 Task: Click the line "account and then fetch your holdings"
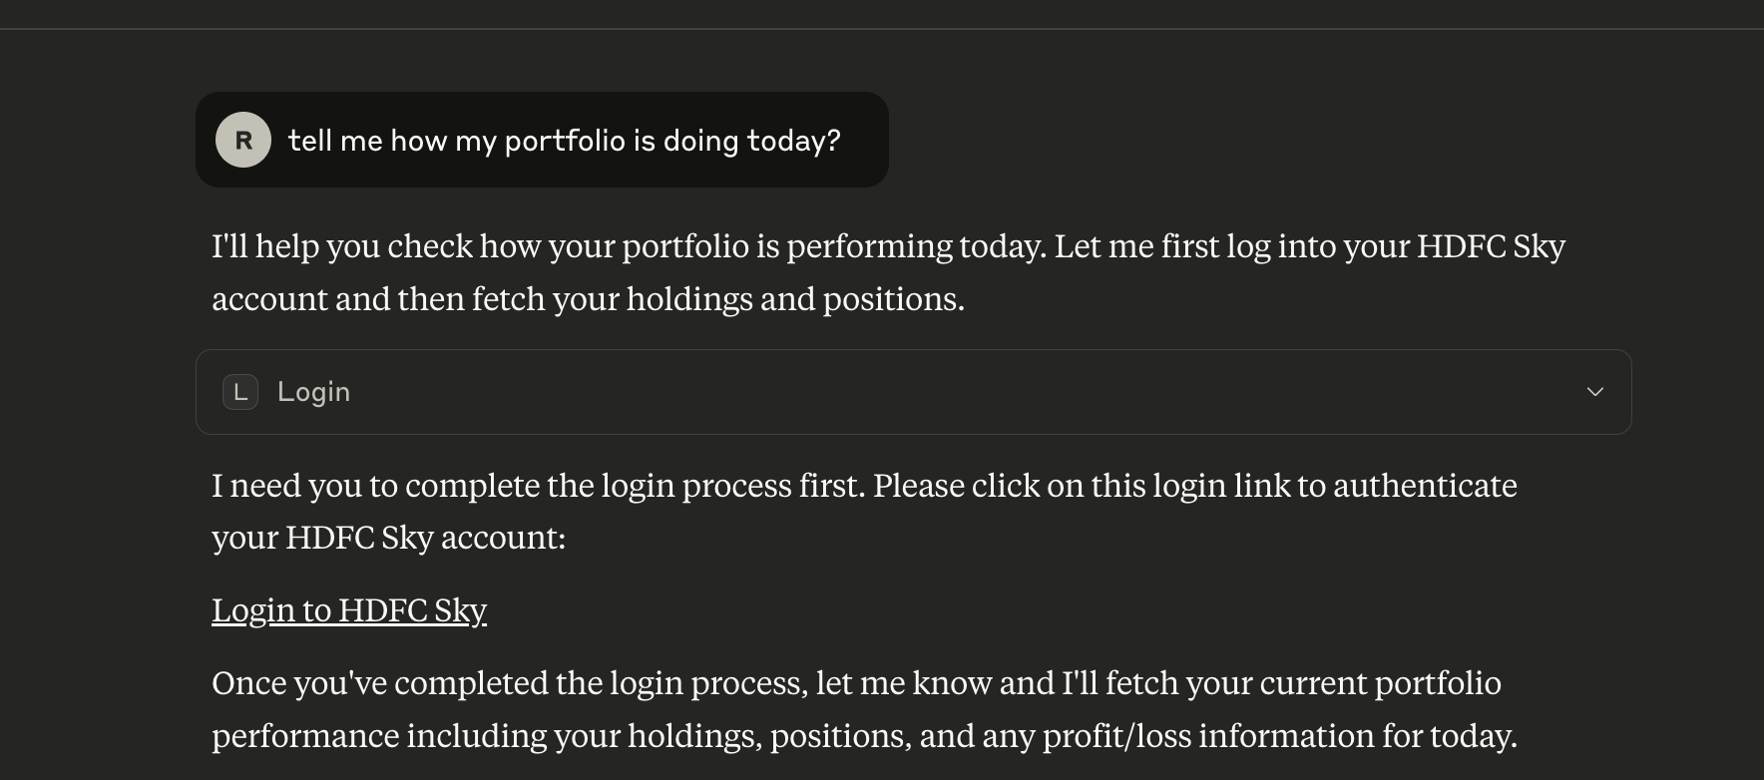(x=588, y=299)
